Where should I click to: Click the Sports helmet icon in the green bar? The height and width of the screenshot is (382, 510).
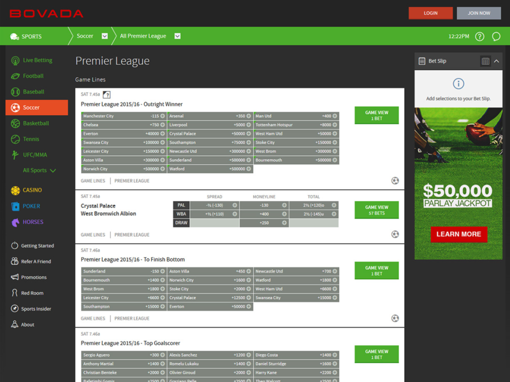[x=14, y=36]
